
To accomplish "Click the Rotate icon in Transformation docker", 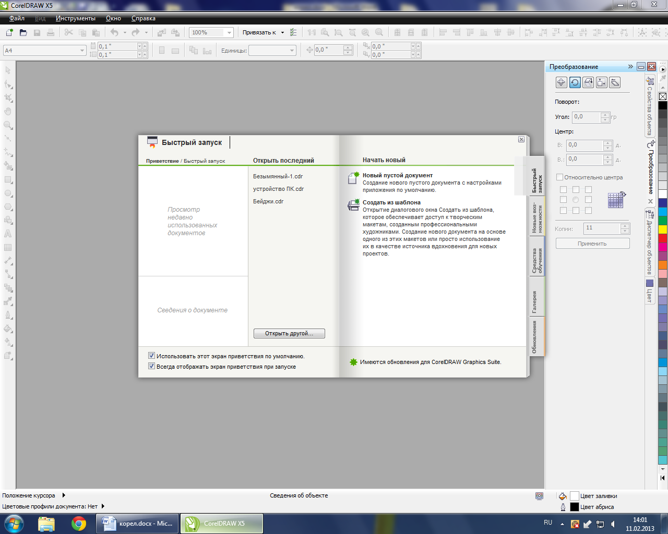I will coord(575,82).
